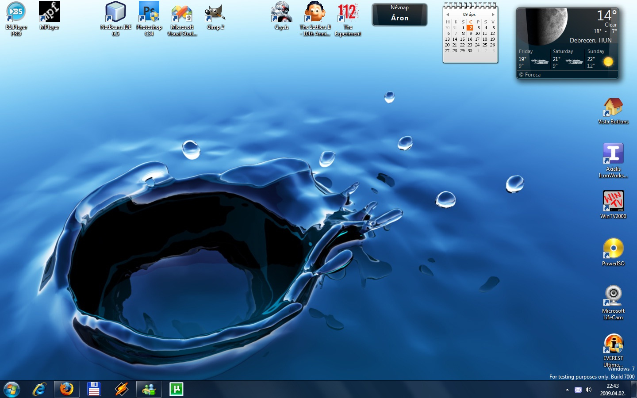The width and height of the screenshot is (637, 398).
Task: Open EVEREST Ultimate shortcut
Action: 613,350
